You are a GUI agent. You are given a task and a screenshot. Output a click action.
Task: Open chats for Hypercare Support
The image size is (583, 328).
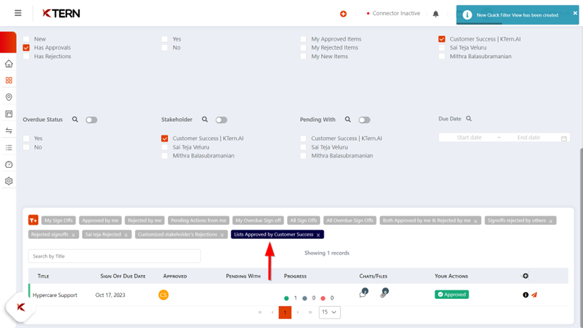pyautogui.click(x=363, y=293)
